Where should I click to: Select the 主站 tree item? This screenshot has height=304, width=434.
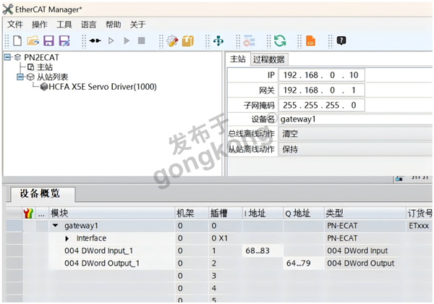coord(45,67)
